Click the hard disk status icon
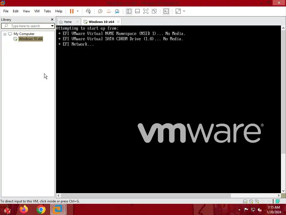286x215 pixels. tap(245, 201)
